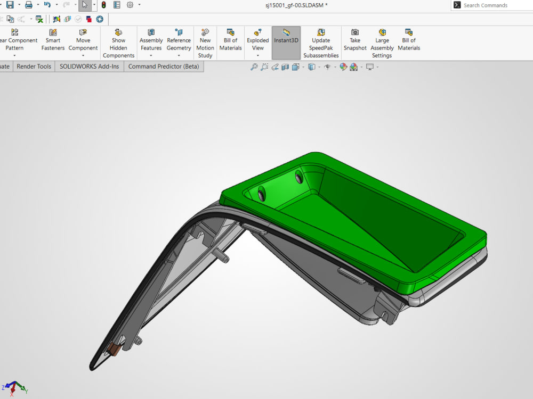Click Zoom to Fit magnifier icon
The image size is (533, 399).
click(254, 67)
